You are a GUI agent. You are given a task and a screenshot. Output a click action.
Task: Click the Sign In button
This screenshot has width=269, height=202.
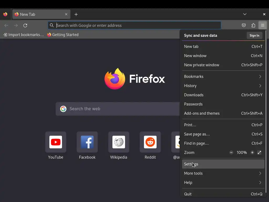pyautogui.click(x=254, y=36)
